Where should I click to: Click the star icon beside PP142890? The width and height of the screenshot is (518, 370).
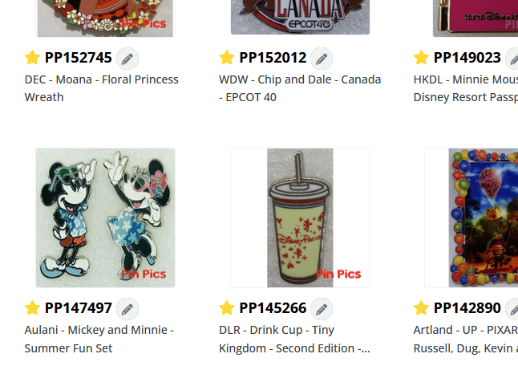click(x=421, y=308)
